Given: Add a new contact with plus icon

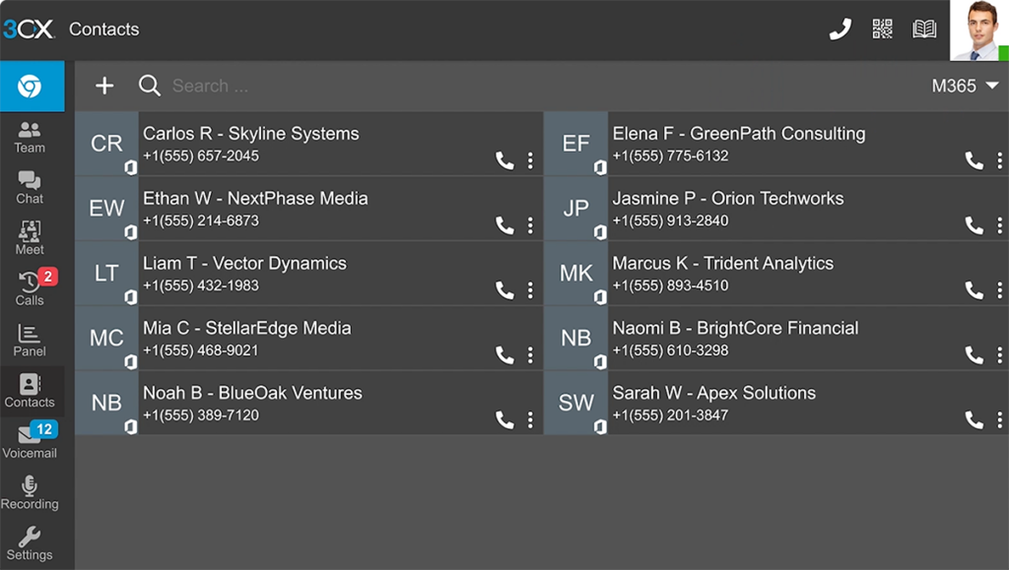Looking at the screenshot, I should coord(104,86).
